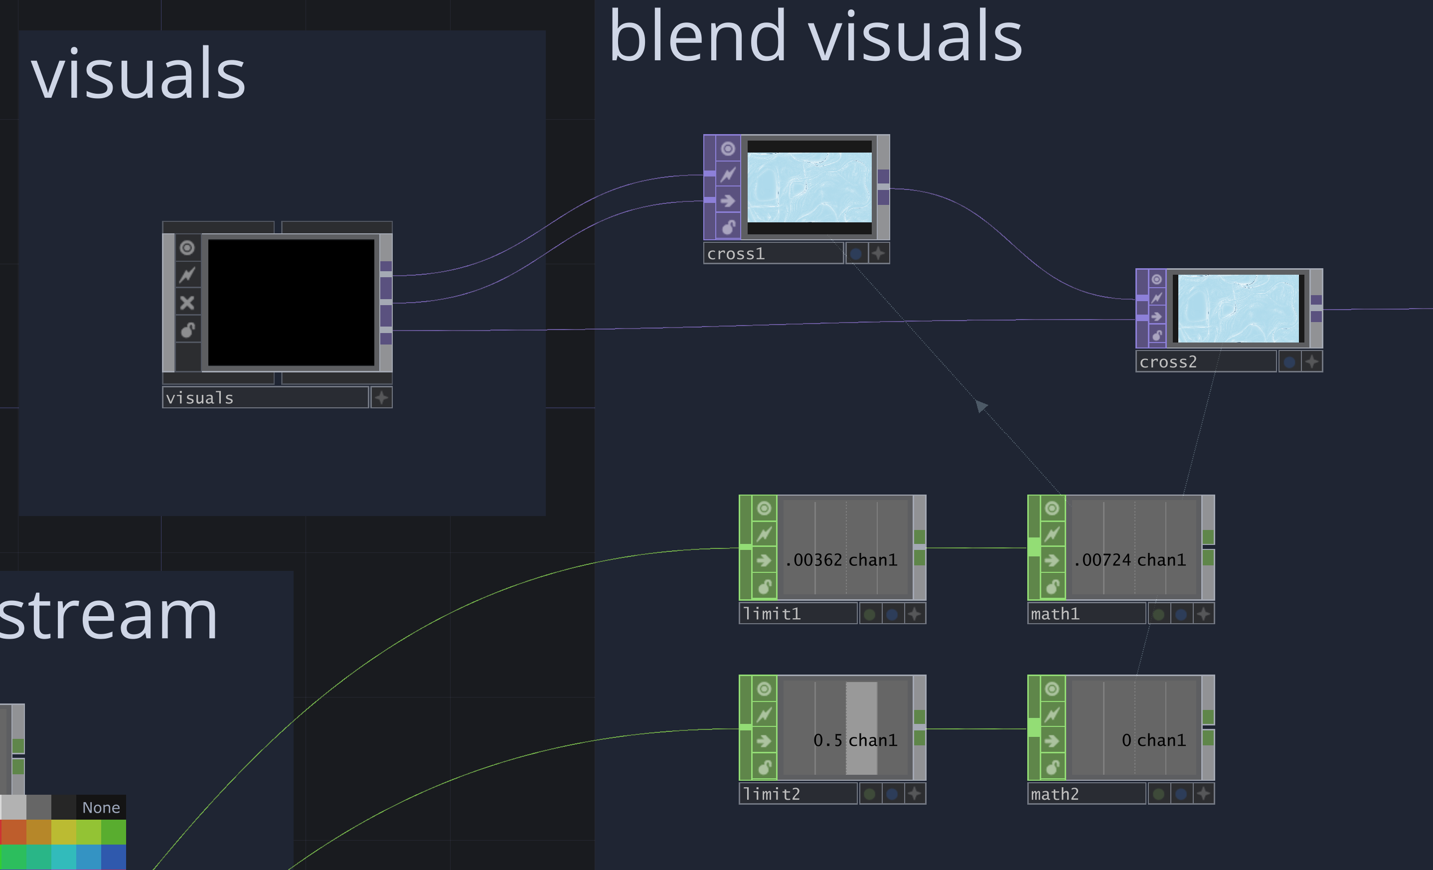The height and width of the screenshot is (870, 1433).
Task: Toggle viewer flag on limit2 node
Action: pyautogui.click(x=764, y=689)
